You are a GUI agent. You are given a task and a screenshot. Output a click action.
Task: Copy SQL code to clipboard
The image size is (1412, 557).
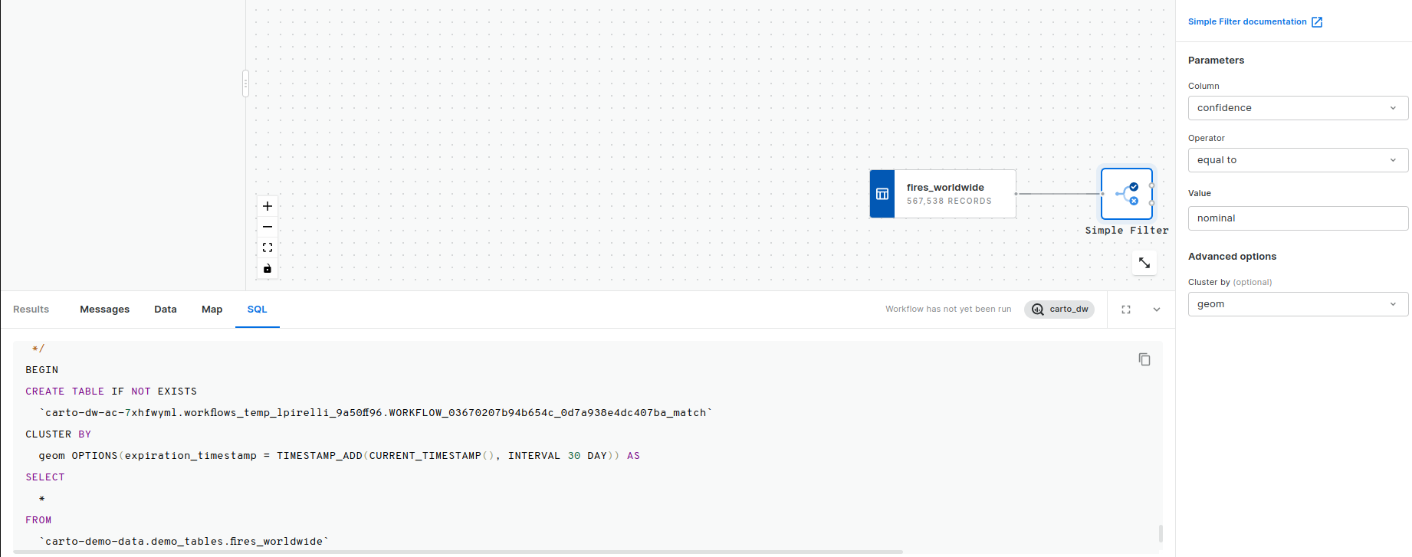pyautogui.click(x=1144, y=359)
